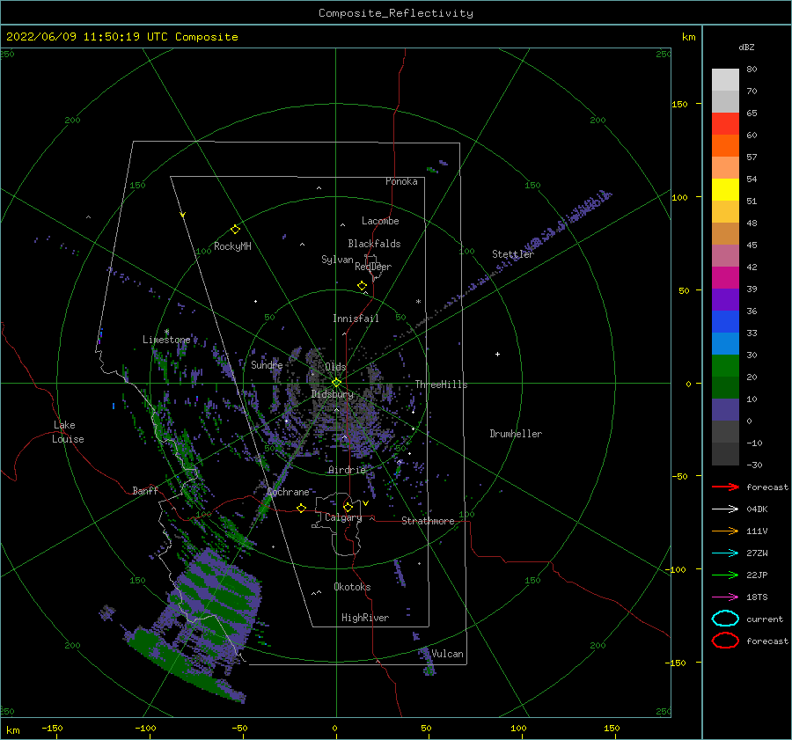Click the blue swatch between 36 and 33 dBZ
Screen dimensions: 792x740
click(725, 322)
